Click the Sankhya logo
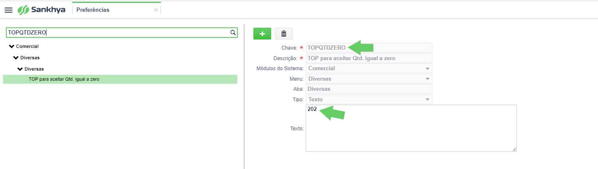This screenshot has height=169, width=598. [x=41, y=10]
